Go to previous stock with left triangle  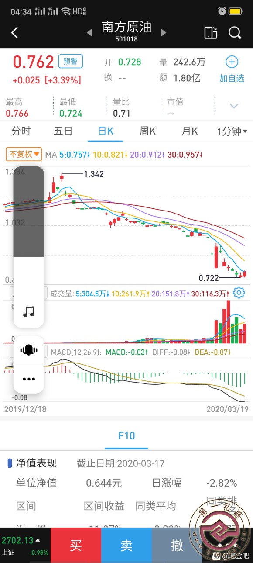click(89, 32)
